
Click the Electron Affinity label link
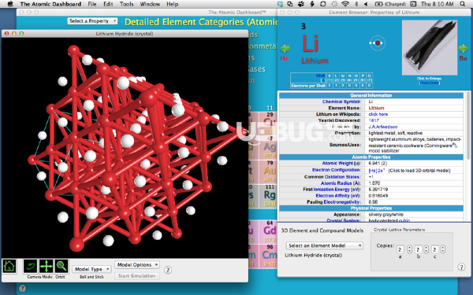[x=338, y=196]
